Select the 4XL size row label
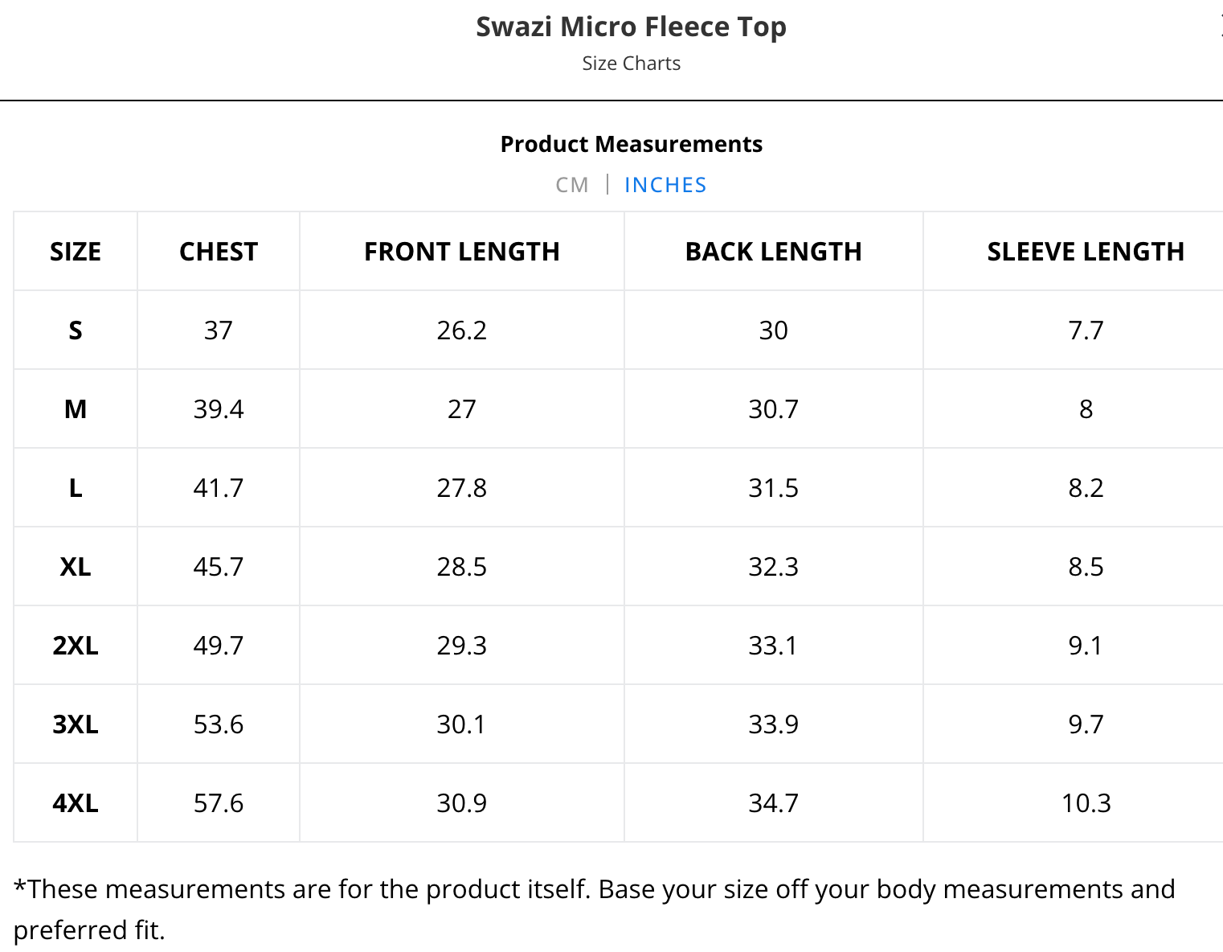Screen dimensions: 1223x952 tap(76, 803)
